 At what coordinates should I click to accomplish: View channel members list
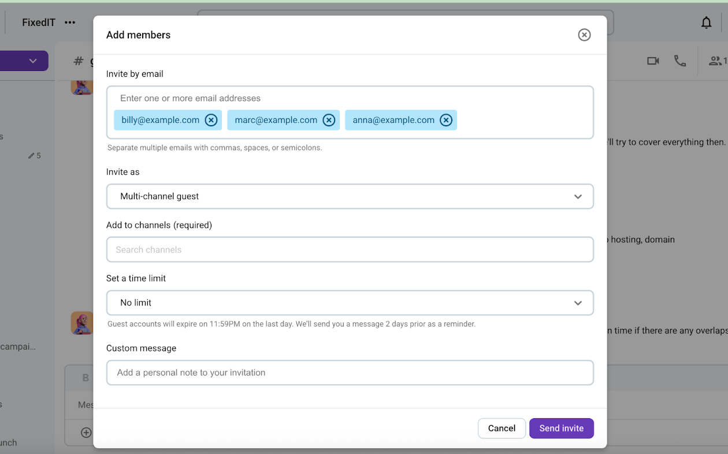coord(717,61)
